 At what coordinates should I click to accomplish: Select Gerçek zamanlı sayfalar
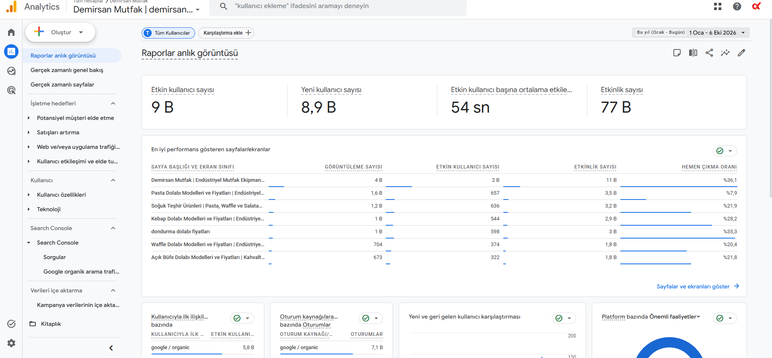click(x=62, y=84)
